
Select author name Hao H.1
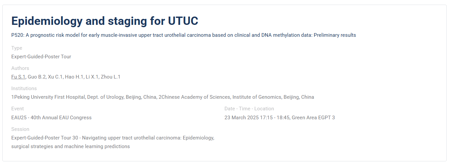[74, 77]
